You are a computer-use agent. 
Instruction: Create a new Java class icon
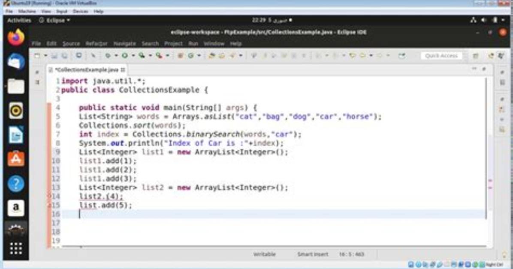click(191, 56)
